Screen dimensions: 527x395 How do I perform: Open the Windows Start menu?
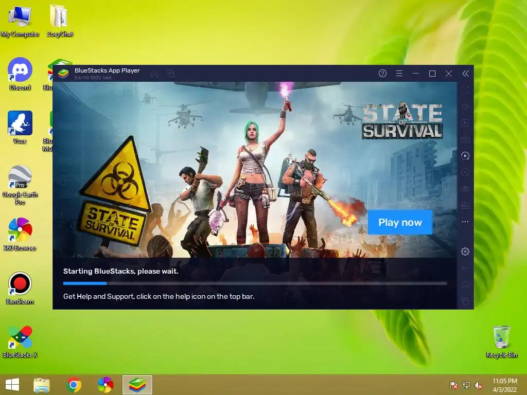click(x=12, y=385)
